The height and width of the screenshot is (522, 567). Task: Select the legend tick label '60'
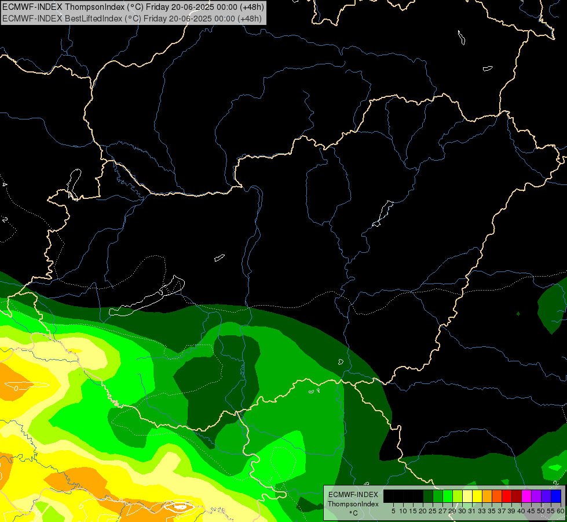click(x=561, y=511)
